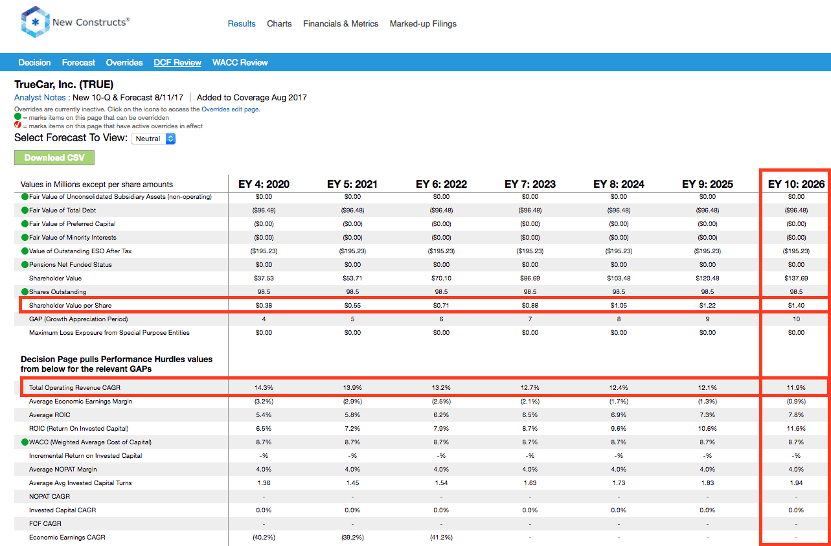Click override dot for Value of Outstanding ESO
The height and width of the screenshot is (546, 831).
[25, 251]
